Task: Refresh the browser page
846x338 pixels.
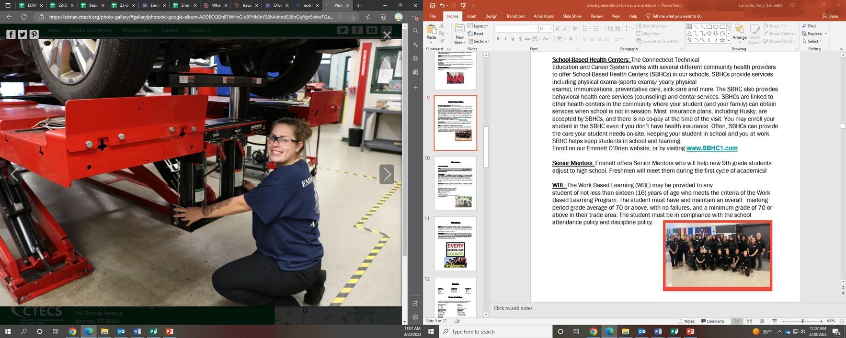Action: [x=23, y=17]
